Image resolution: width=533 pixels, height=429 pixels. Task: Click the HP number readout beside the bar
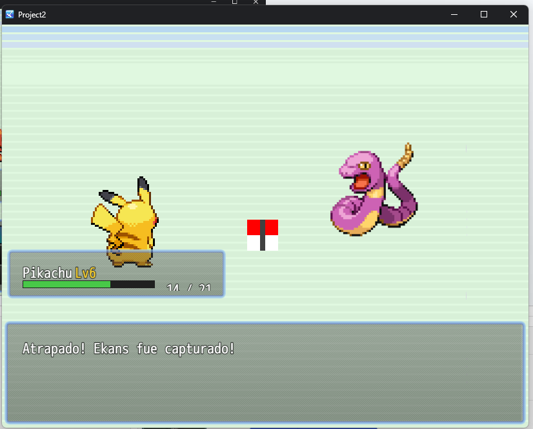[x=188, y=288]
